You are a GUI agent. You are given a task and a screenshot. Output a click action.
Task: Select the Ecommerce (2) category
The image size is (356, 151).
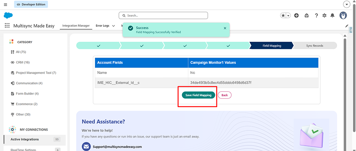coord(27,104)
